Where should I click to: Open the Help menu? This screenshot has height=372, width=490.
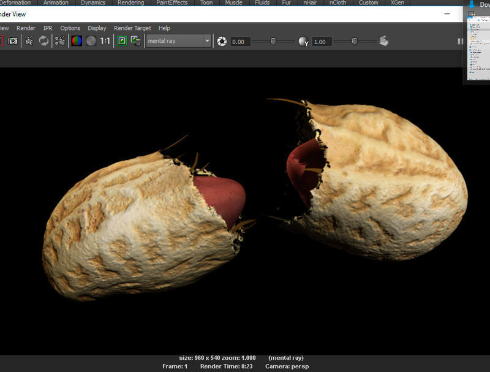164,28
